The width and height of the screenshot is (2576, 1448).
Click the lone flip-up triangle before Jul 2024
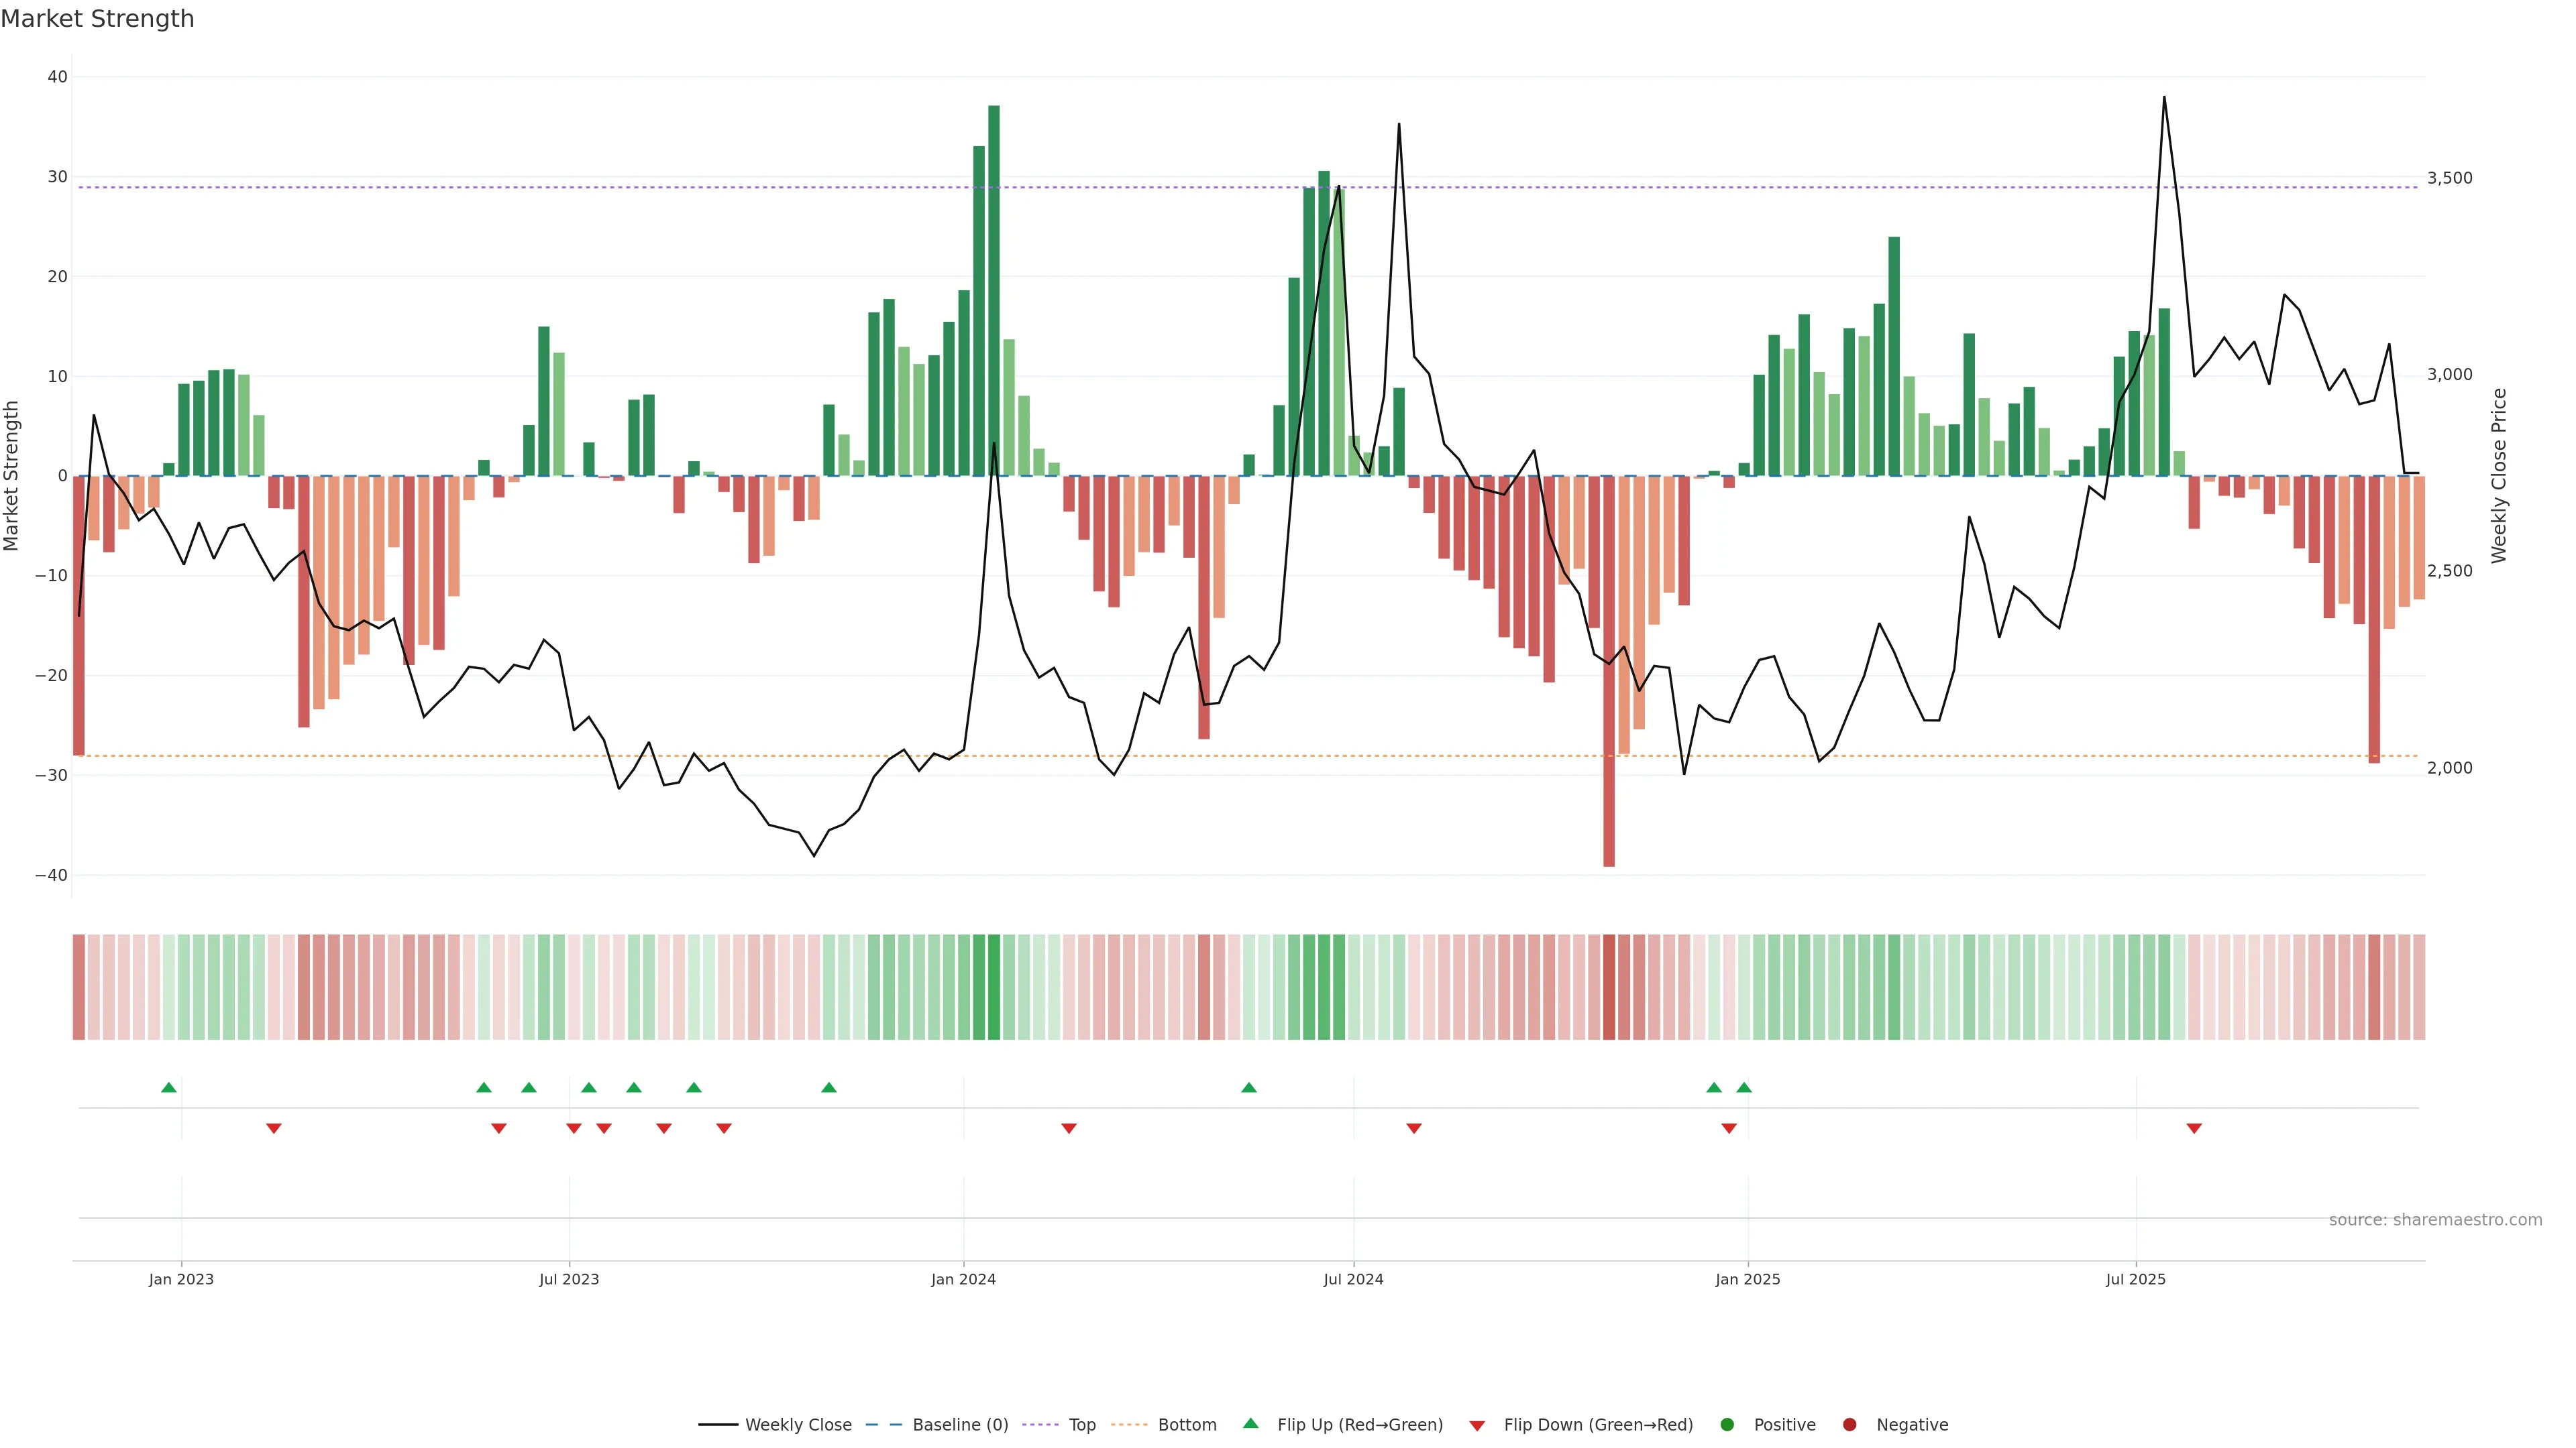tap(1249, 1087)
